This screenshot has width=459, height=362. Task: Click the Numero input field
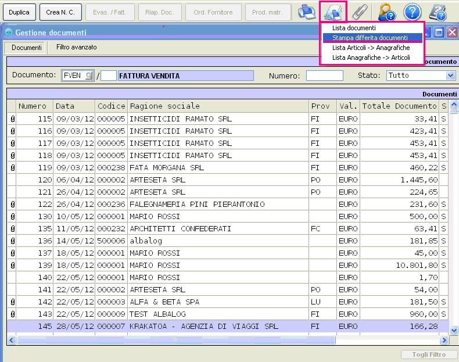tap(325, 76)
